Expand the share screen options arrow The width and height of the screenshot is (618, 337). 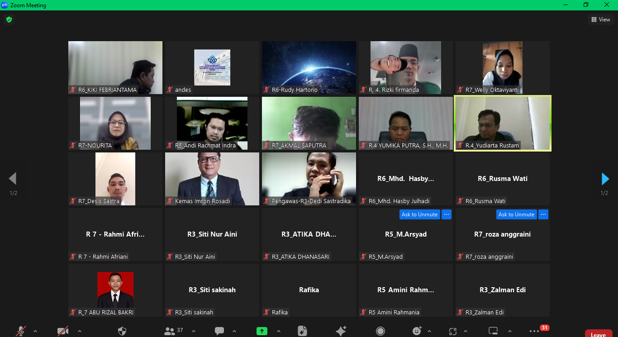(x=279, y=331)
